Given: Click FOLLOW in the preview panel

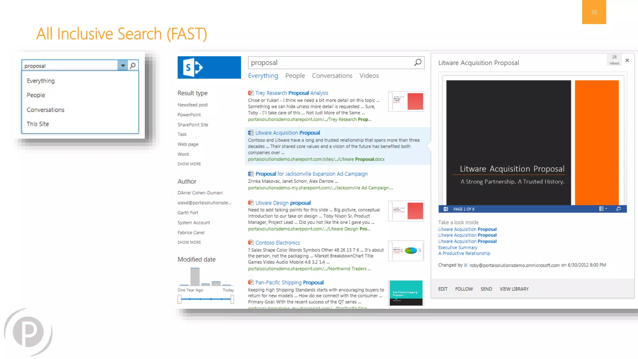Looking at the screenshot, I should [x=464, y=289].
